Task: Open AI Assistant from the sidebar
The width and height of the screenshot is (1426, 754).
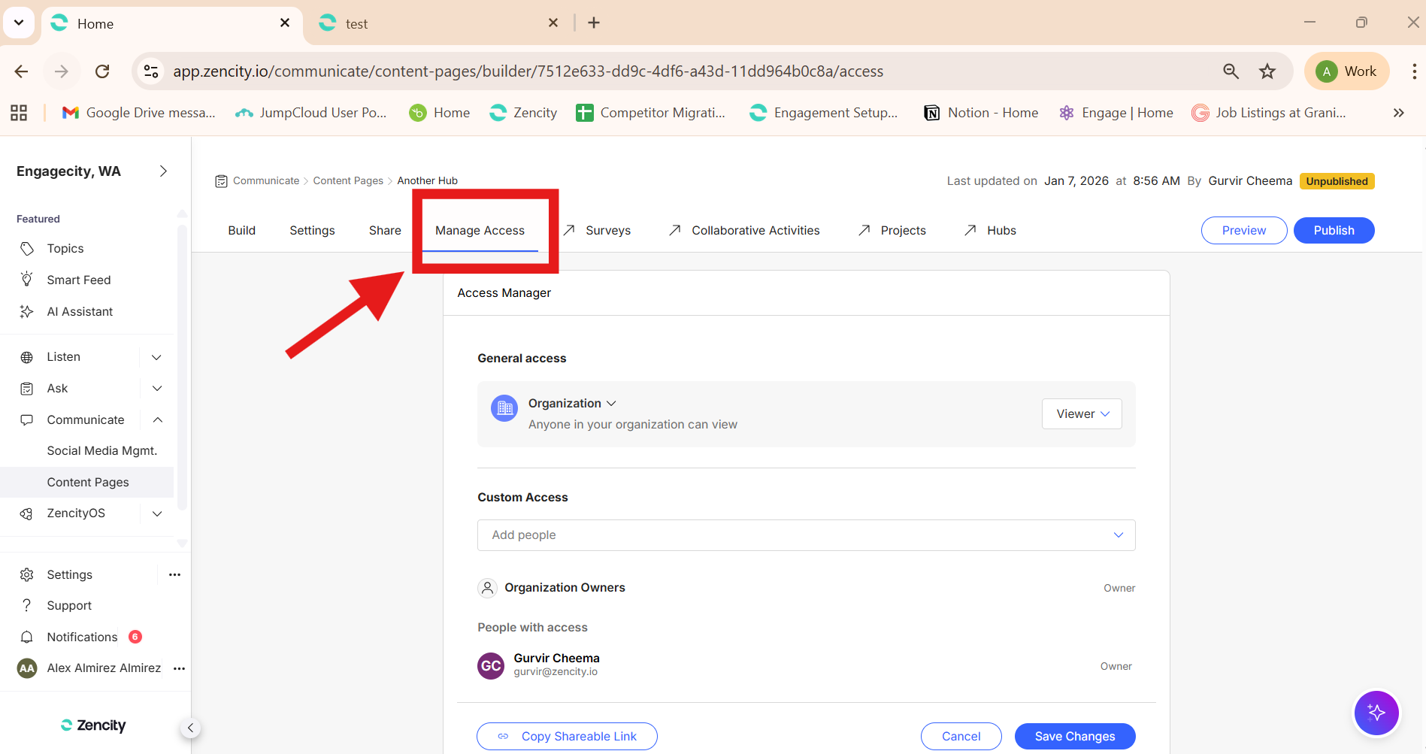Action: 79,311
